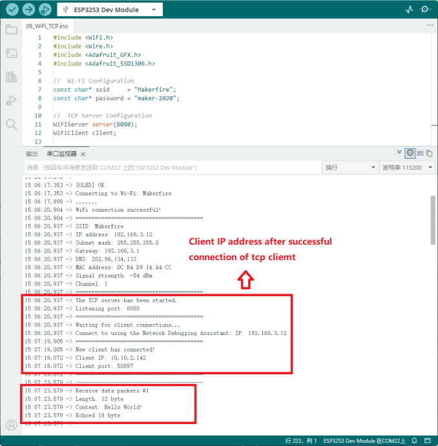Click log line Content: Hello World!
The image size is (438, 446).
(x=83, y=407)
